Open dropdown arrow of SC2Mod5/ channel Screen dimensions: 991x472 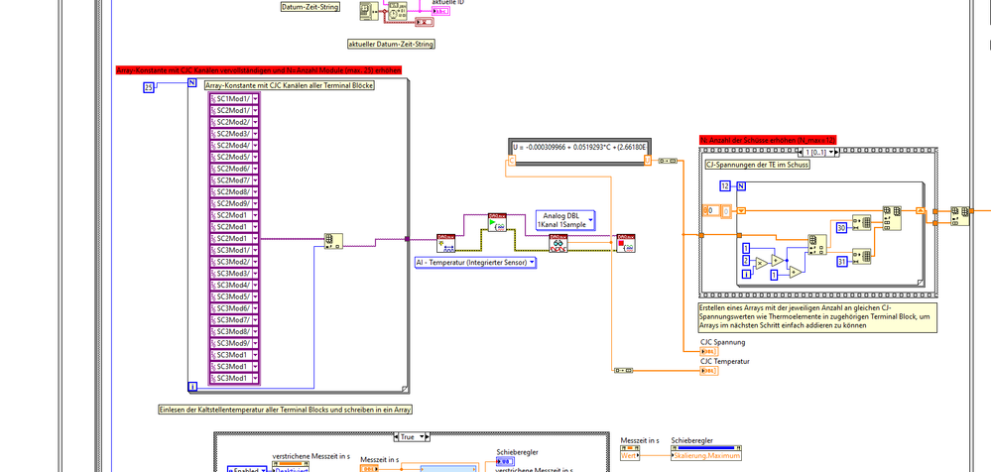click(x=255, y=158)
